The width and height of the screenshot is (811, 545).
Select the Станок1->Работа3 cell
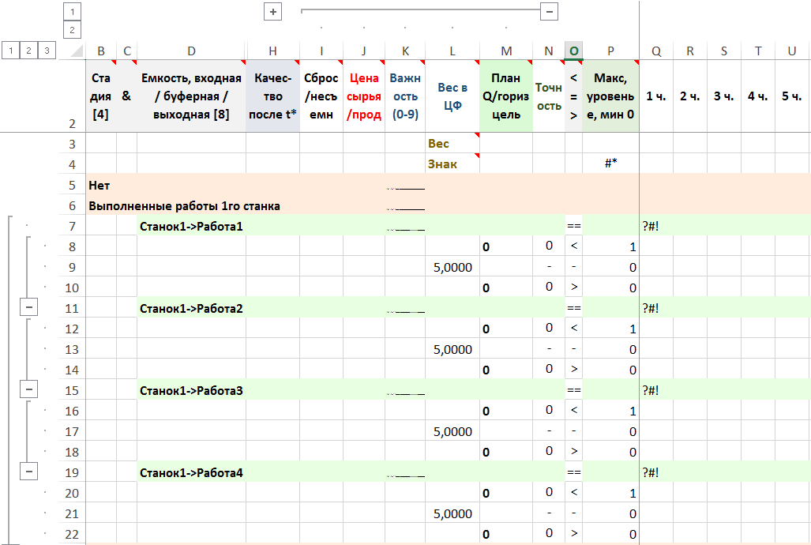coord(191,390)
